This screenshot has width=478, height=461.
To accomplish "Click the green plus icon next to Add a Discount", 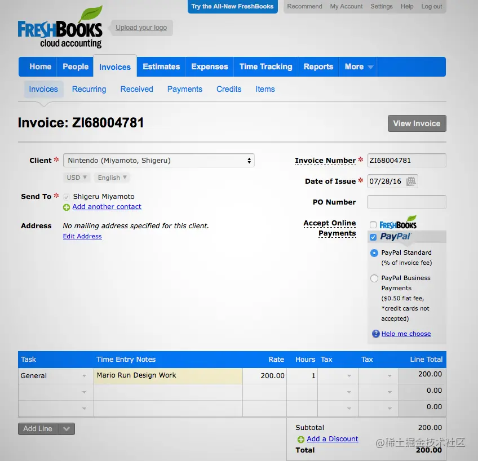I will [301, 440].
